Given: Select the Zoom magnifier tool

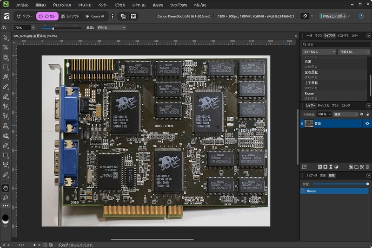Looking at the screenshot, I should (6, 198).
